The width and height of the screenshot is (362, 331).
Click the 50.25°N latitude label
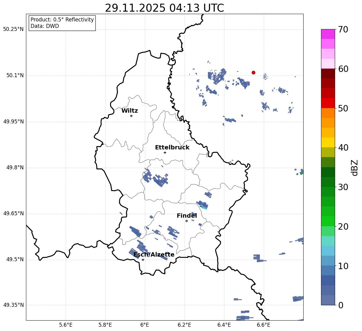pyautogui.click(x=13, y=29)
